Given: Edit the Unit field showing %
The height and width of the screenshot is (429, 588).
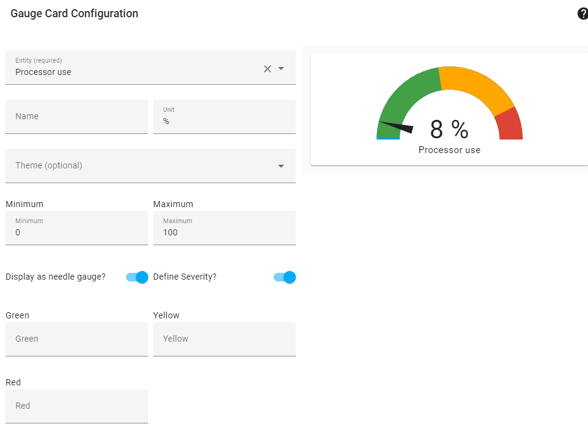Looking at the screenshot, I should click(224, 117).
